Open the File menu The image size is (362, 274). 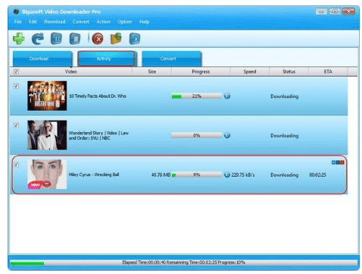(x=18, y=22)
